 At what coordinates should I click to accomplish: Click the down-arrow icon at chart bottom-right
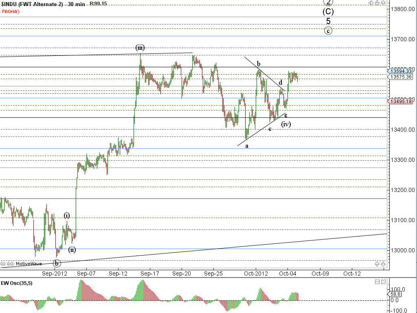tap(383, 264)
